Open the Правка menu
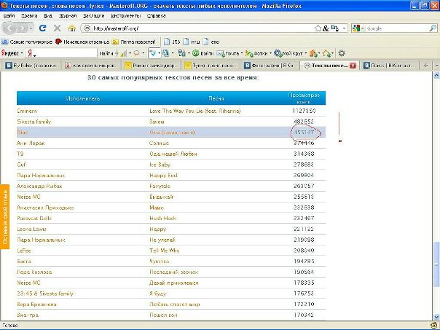 click(x=29, y=16)
